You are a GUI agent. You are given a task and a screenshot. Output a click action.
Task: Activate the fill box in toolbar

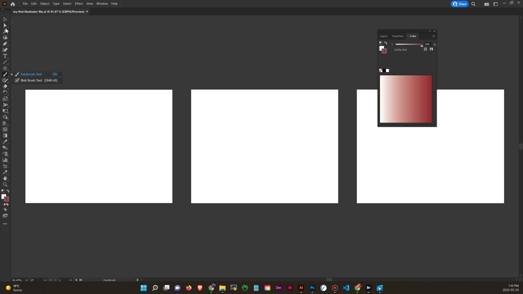(x=4, y=196)
